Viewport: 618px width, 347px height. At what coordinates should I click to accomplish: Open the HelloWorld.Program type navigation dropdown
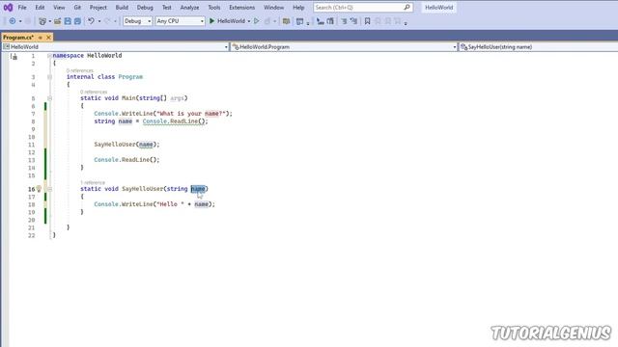coord(344,47)
